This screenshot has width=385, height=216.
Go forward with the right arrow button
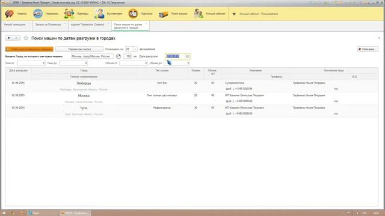(x=16, y=38)
